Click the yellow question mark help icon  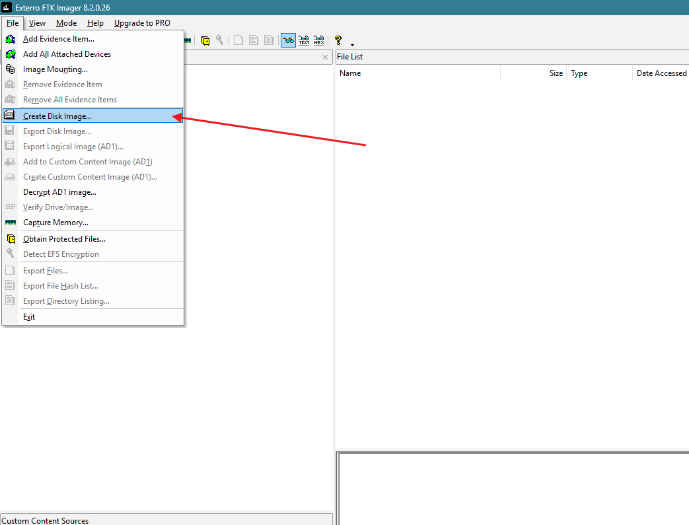click(338, 40)
